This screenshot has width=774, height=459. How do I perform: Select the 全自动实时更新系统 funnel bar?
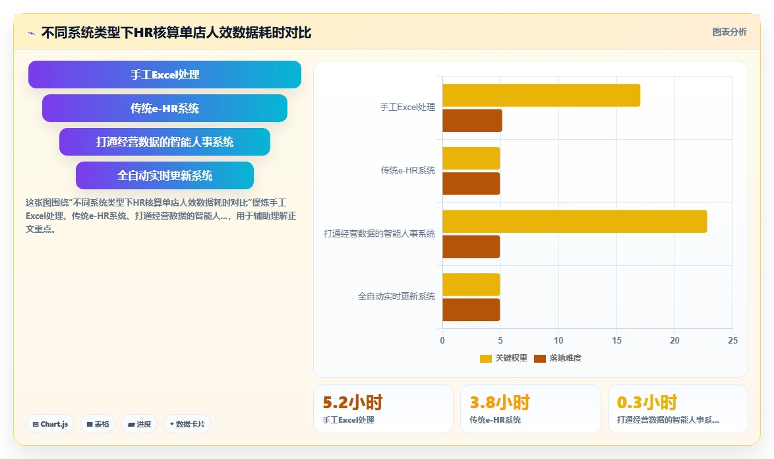click(x=165, y=175)
